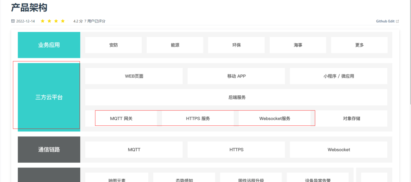Click the HTTPS box in 通信链路 row
The height and width of the screenshot is (182, 411).
pyautogui.click(x=236, y=150)
